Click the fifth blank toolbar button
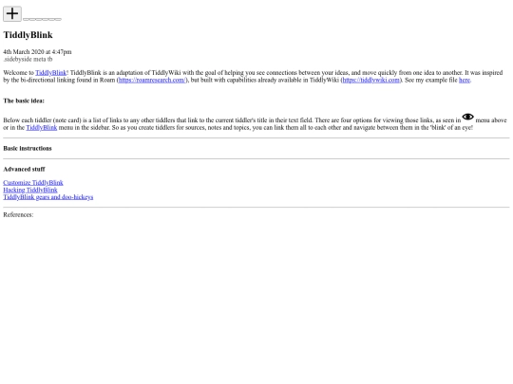Image resolution: width=513 pixels, height=384 pixels. (x=51, y=19)
